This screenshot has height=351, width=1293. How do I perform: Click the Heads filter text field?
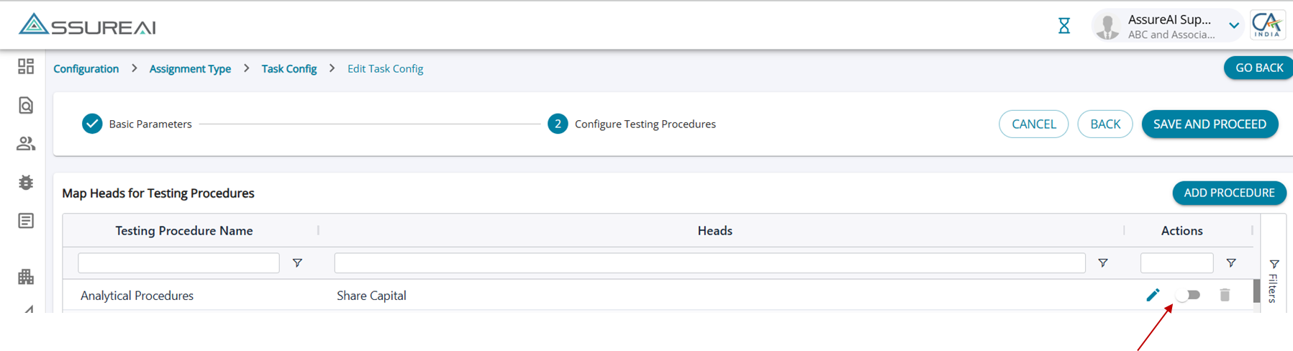tap(709, 263)
